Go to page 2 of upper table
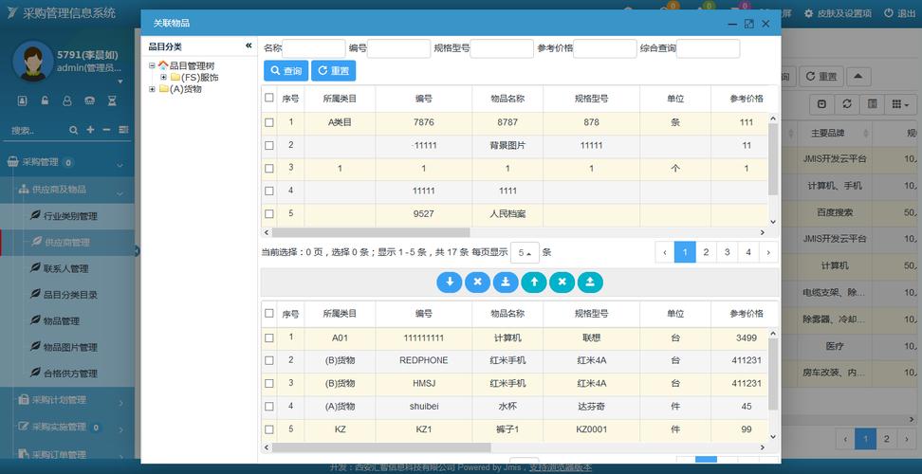 coord(706,252)
